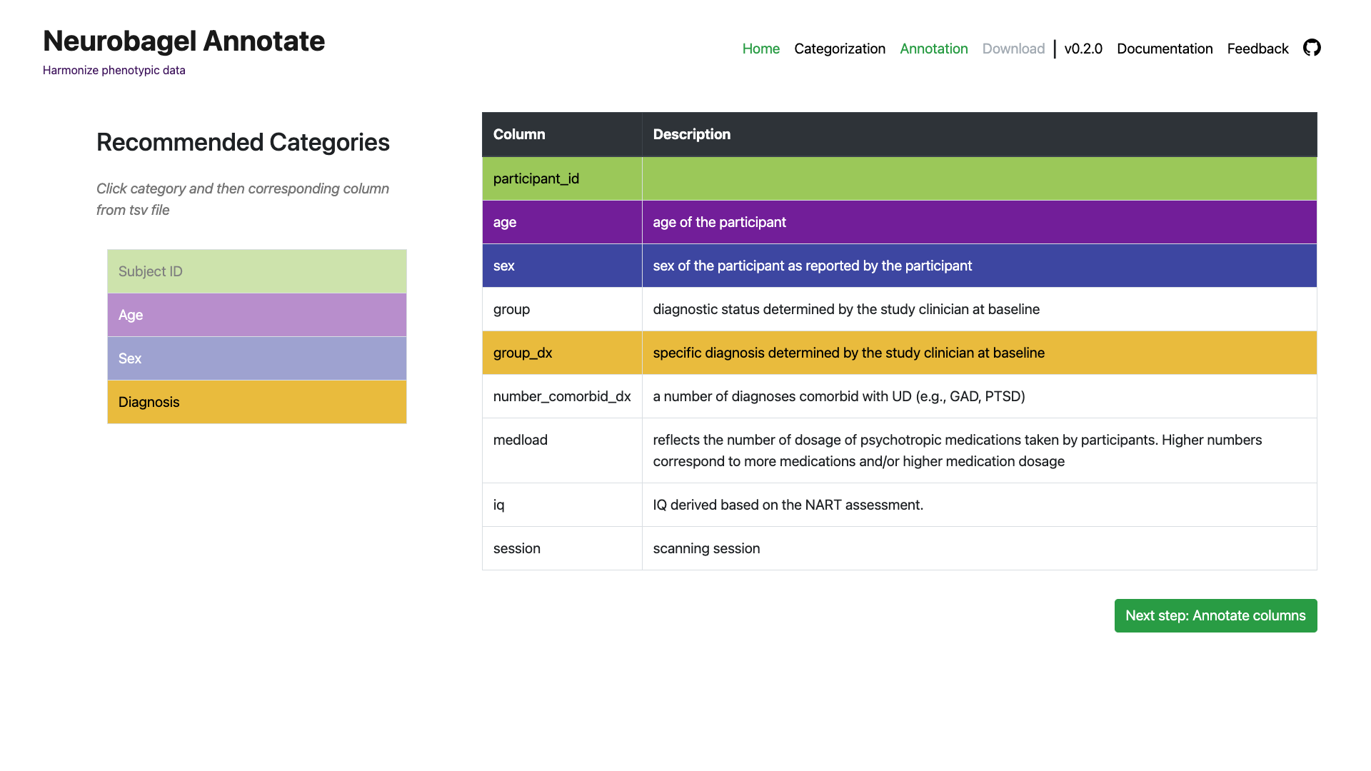Viewport: 1371px width, 771px height.
Task: Click the Feedback link
Action: 1257,49
